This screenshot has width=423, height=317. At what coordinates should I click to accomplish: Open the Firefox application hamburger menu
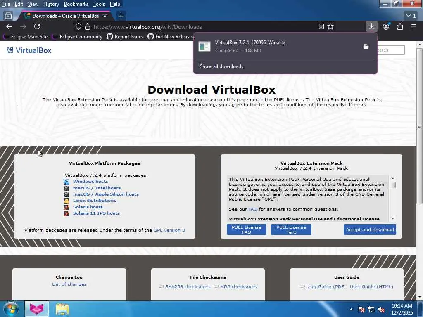(414, 26)
